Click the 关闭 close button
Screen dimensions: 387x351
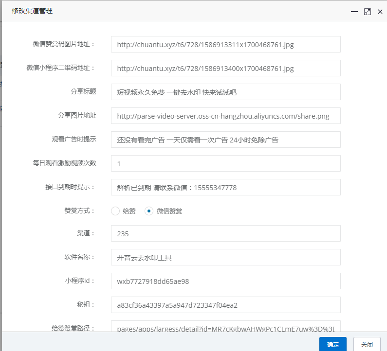point(367,344)
